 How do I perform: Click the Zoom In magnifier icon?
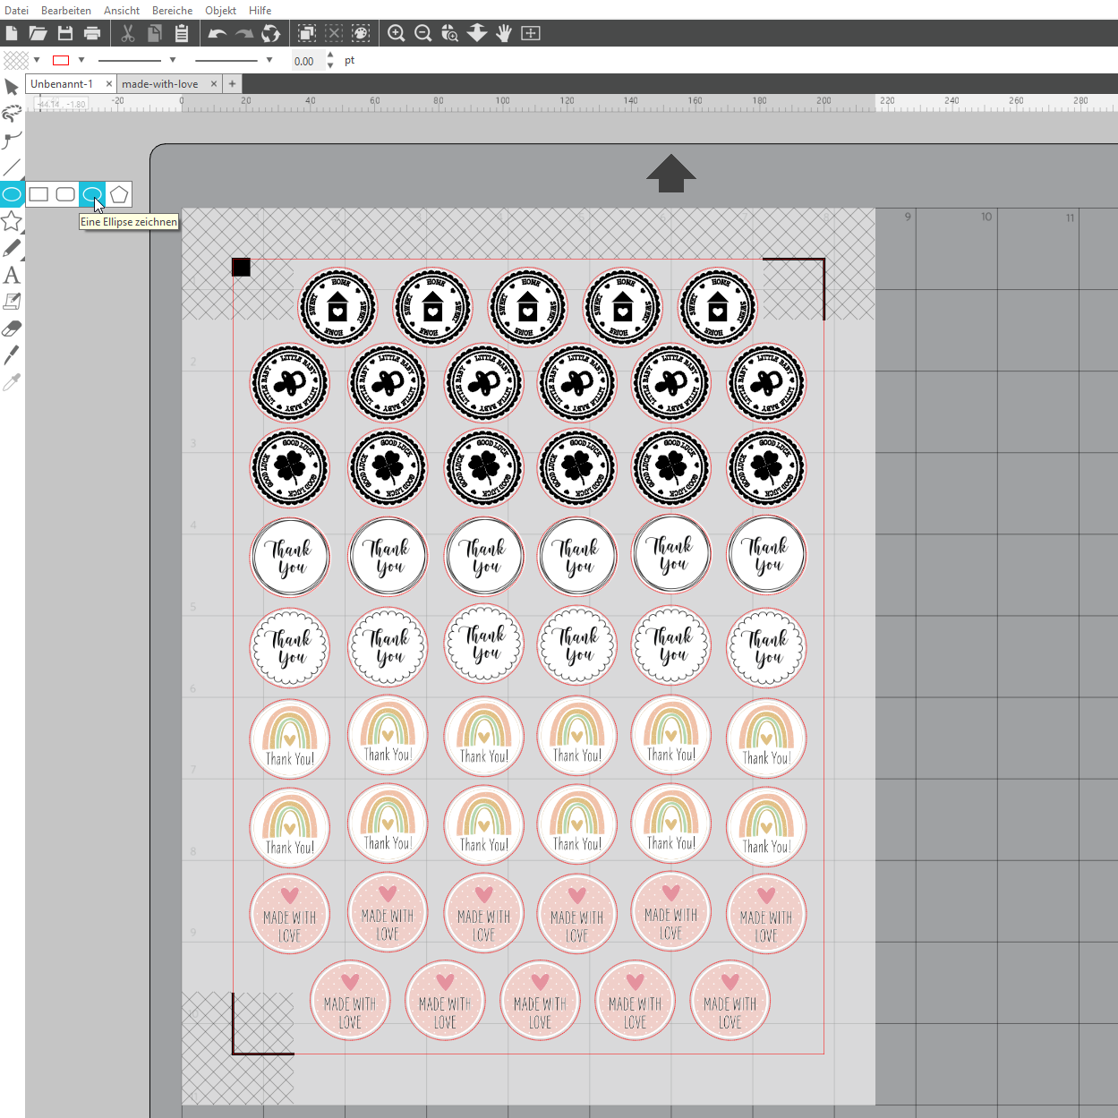[396, 33]
